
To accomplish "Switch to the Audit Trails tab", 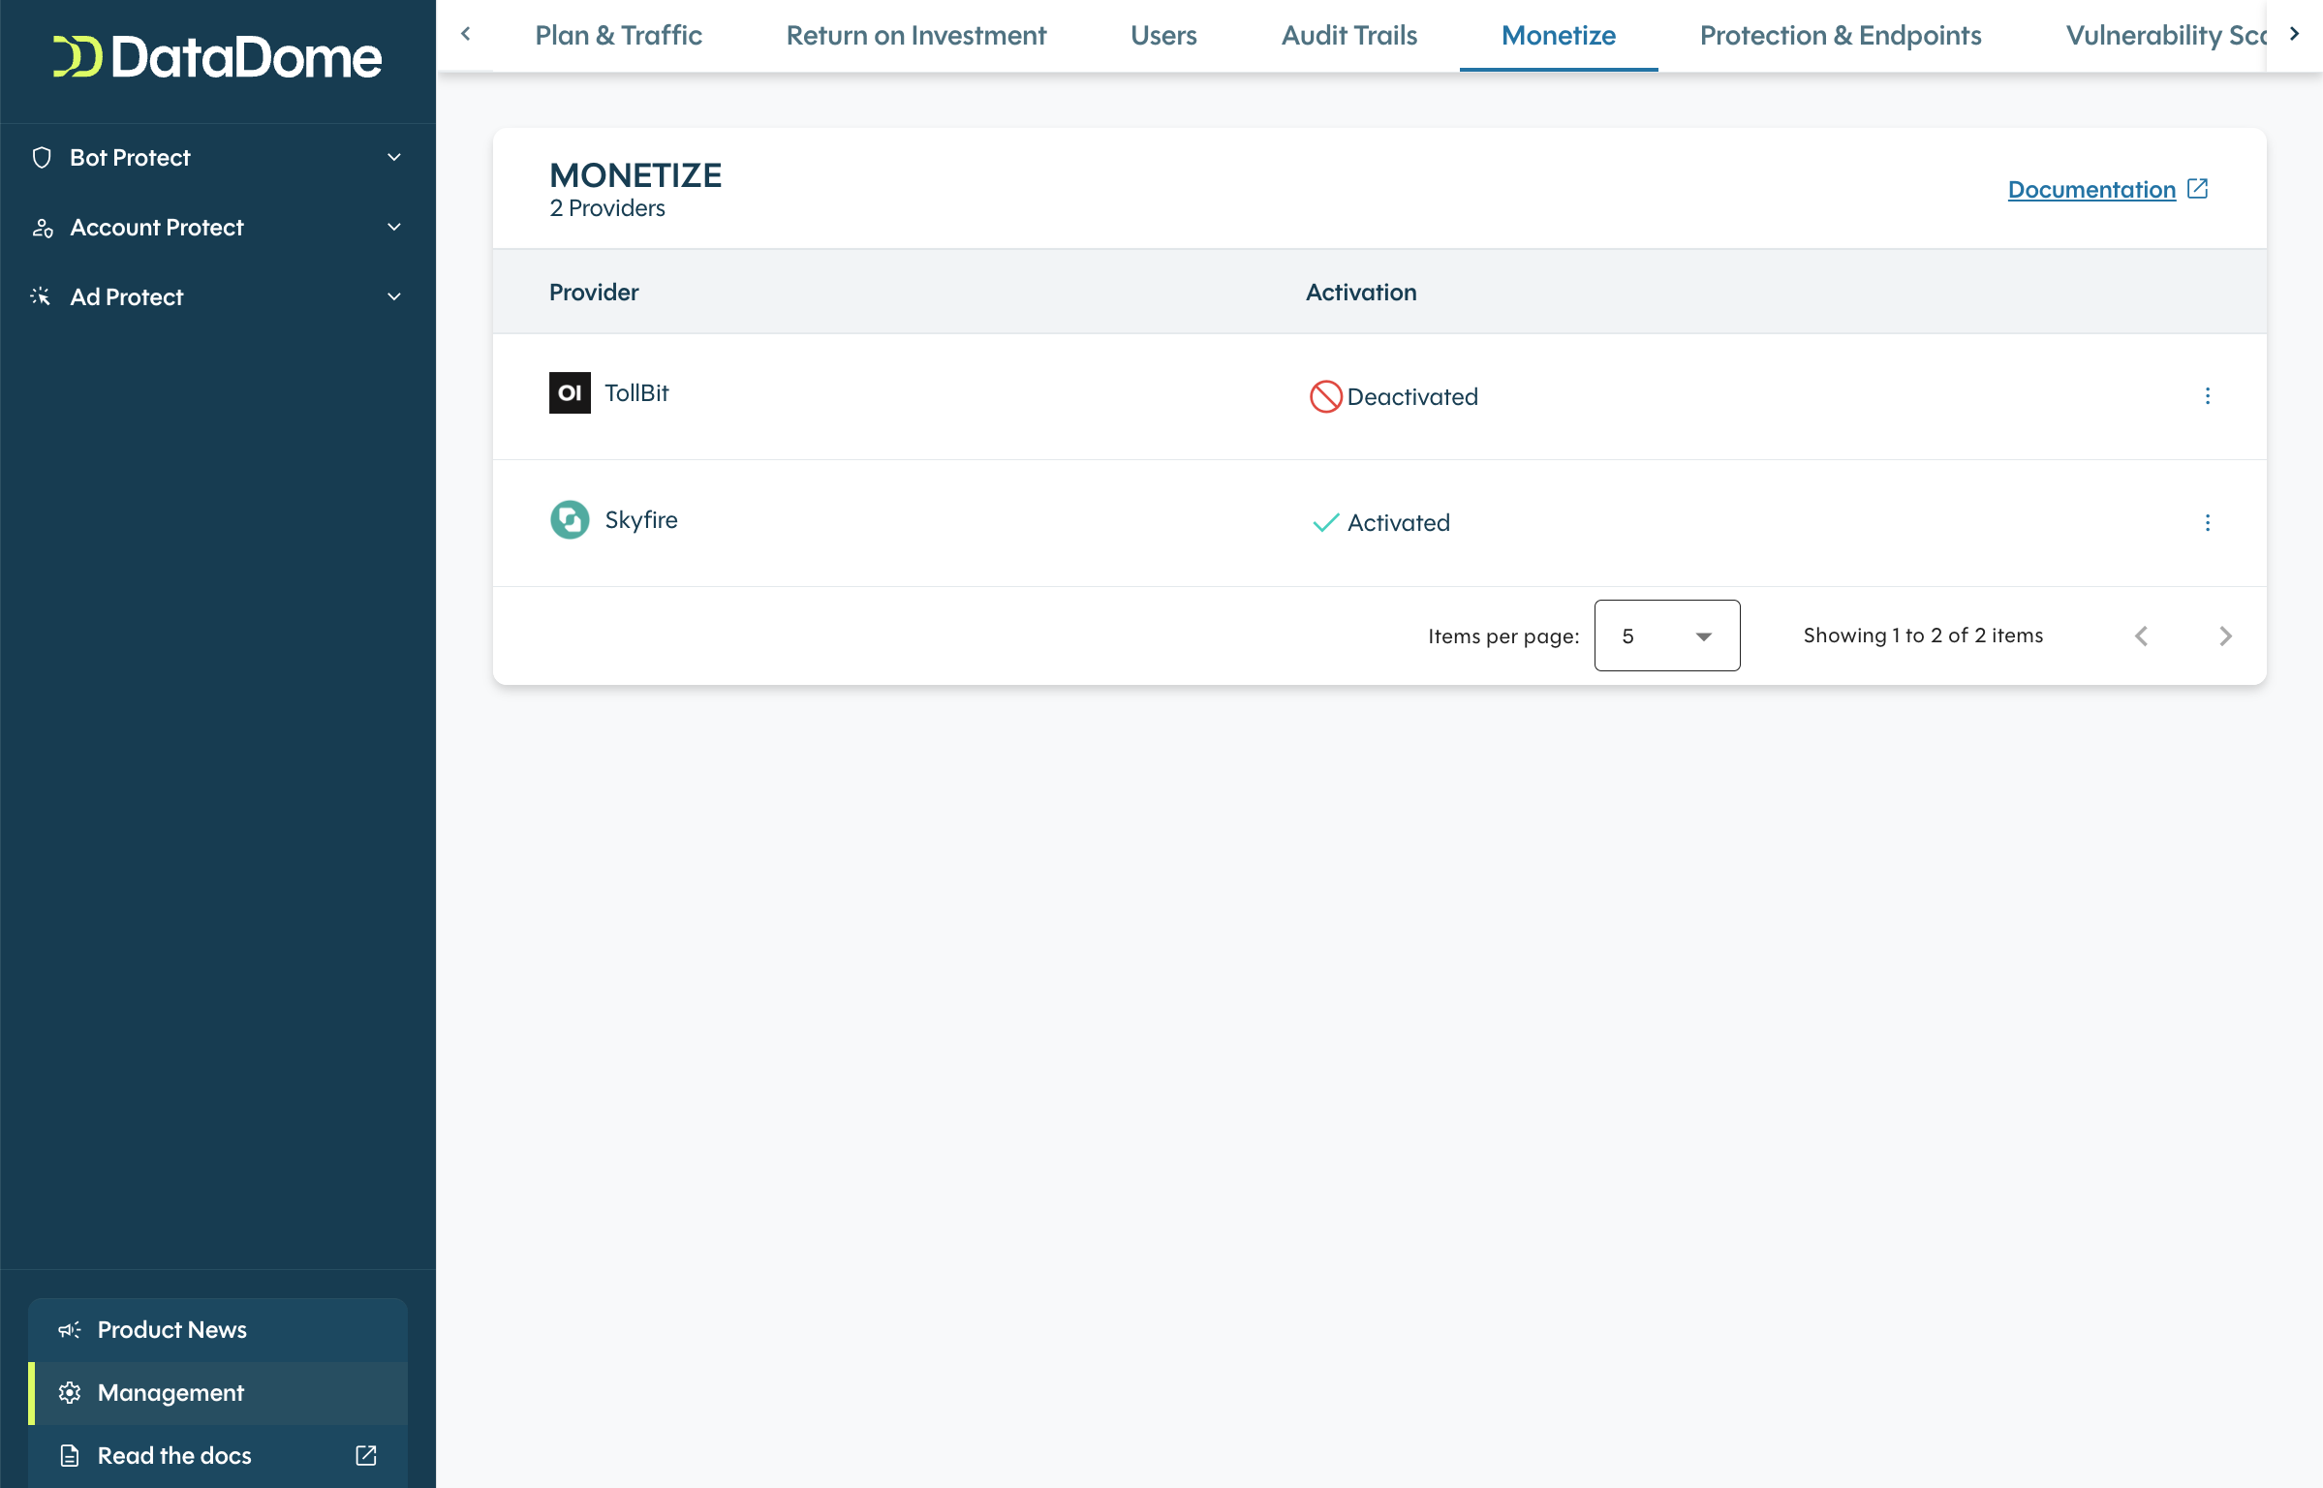I will pyautogui.click(x=1347, y=35).
